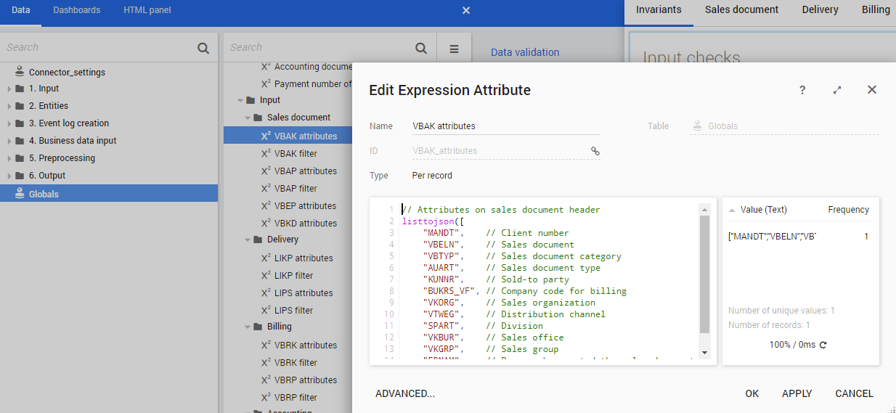The width and height of the screenshot is (896, 413).
Task: Click the magnifier in the attribute search
Action: coord(421,48)
